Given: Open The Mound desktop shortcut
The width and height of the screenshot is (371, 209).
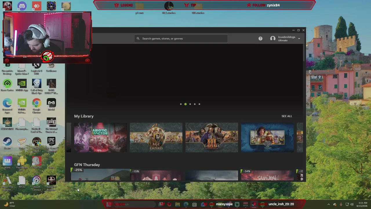Looking at the screenshot, I should click(x=51, y=125).
